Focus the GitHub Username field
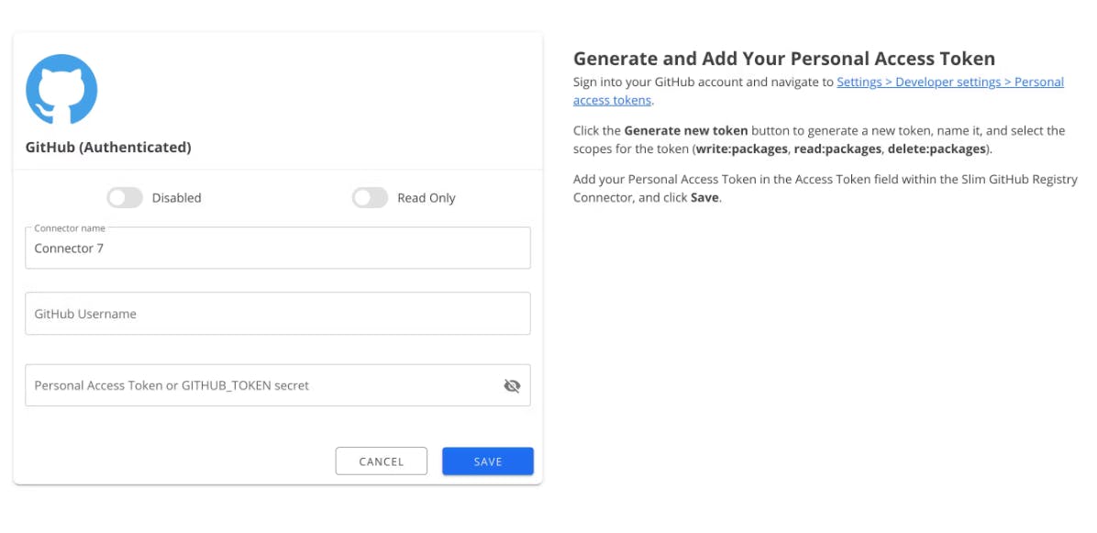Image resolution: width=1097 pixels, height=533 pixels. pos(277,314)
